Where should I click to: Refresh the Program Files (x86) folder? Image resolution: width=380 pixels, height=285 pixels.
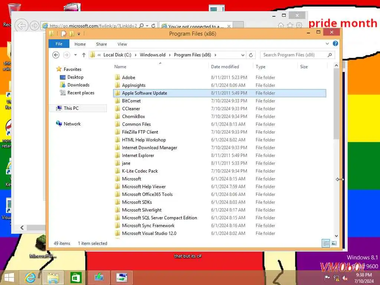tap(251, 55)
